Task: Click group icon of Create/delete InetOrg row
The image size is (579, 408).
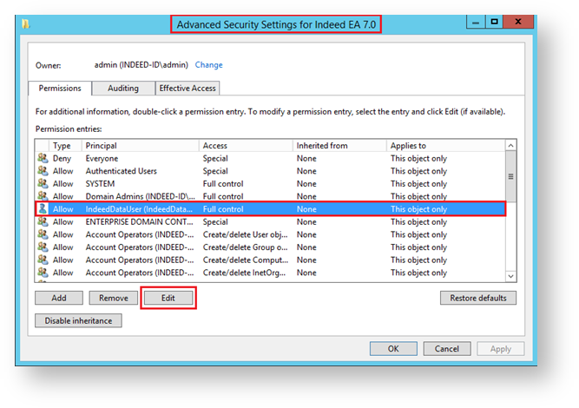Action: click(43, 272)
